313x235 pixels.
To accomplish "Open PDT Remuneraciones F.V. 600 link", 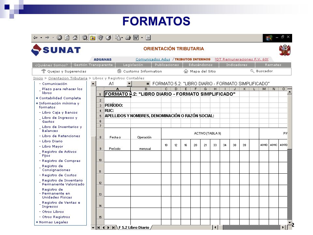I will pos(242,59).
